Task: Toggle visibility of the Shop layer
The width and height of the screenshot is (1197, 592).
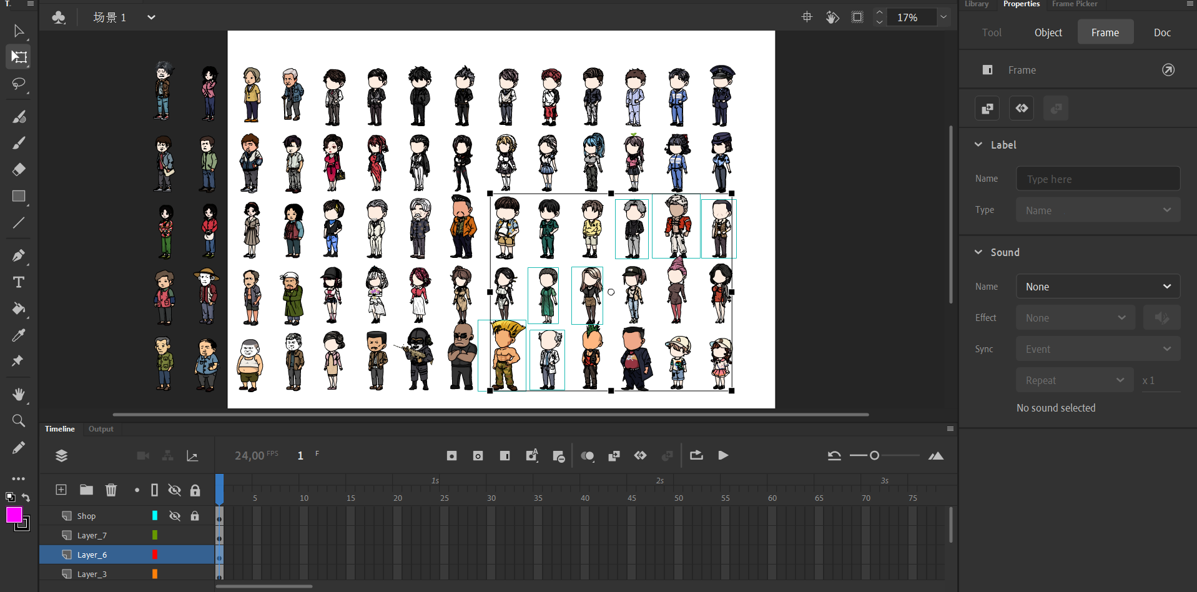Action: coord(175,516)
